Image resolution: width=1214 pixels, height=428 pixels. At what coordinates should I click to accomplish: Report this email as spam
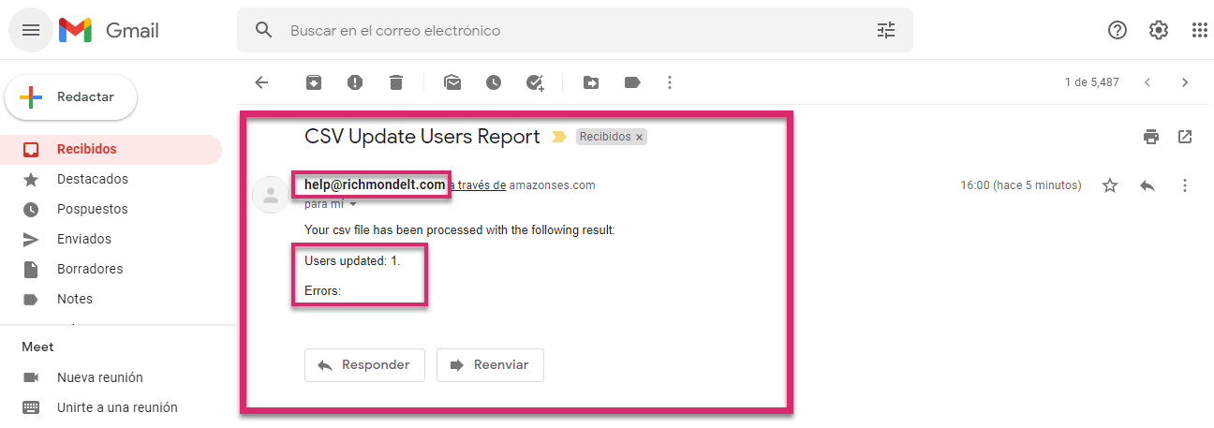tap(355, 82)
